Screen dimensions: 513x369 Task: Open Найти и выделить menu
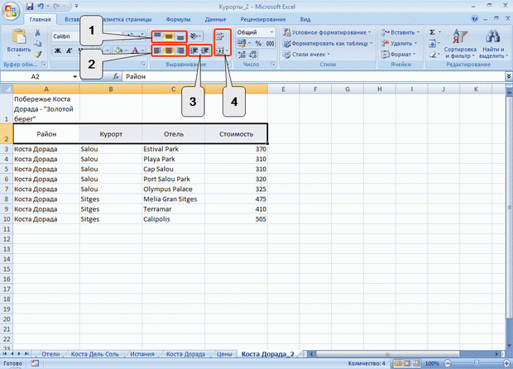tap(492, 44)
